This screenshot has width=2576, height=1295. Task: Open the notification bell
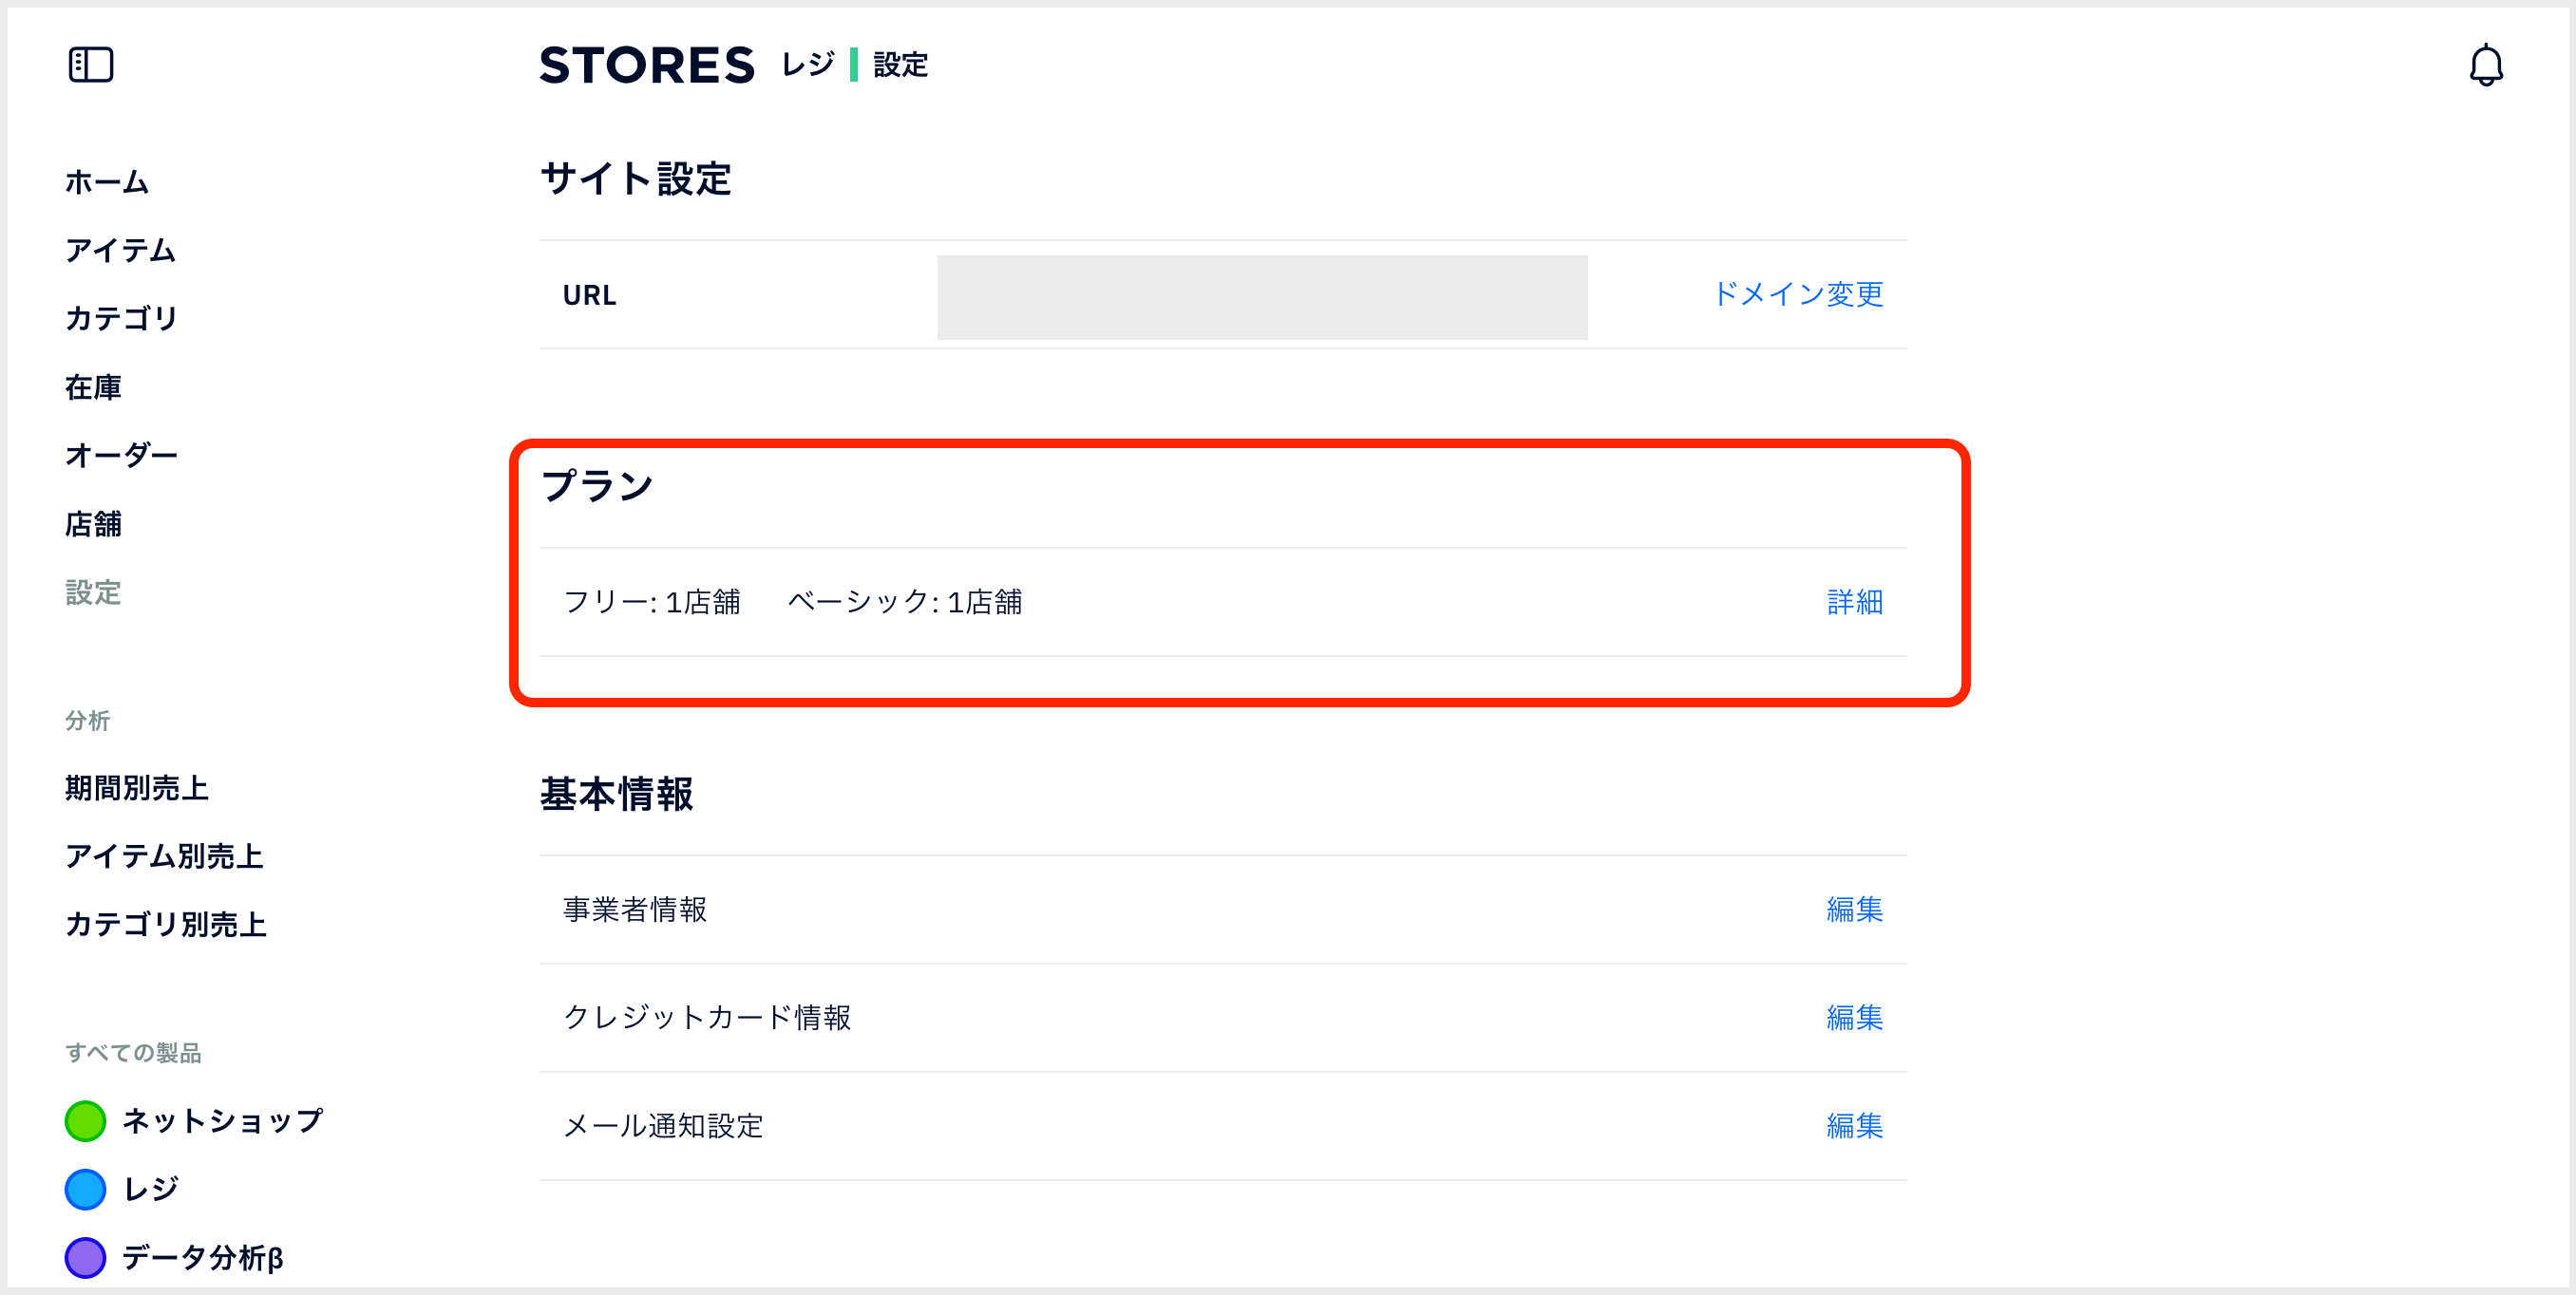[x=2485, y=66]
